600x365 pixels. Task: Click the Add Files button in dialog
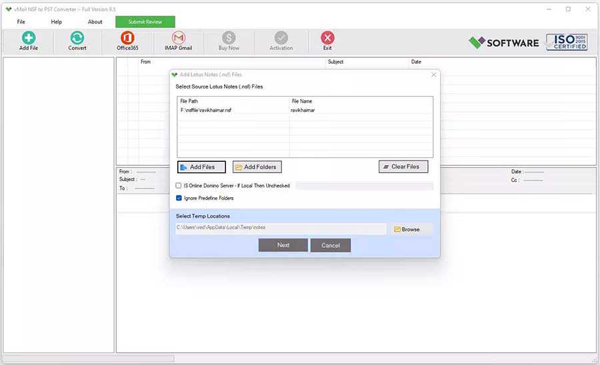point(201,167)
